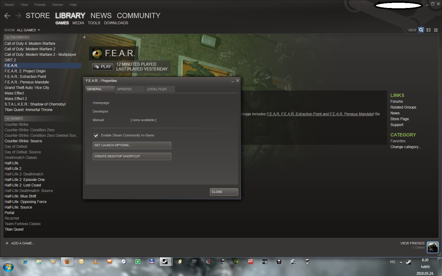This screenshot has height=276, width=442.
Task: Open the Windows Start orb
Action: coord(8,266)
